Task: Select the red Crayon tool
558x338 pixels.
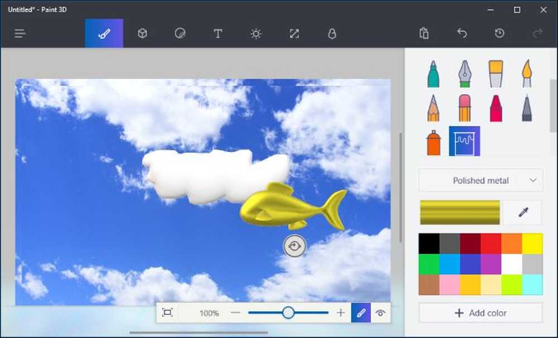Action: pyautogui.click(x=496, y=108)
